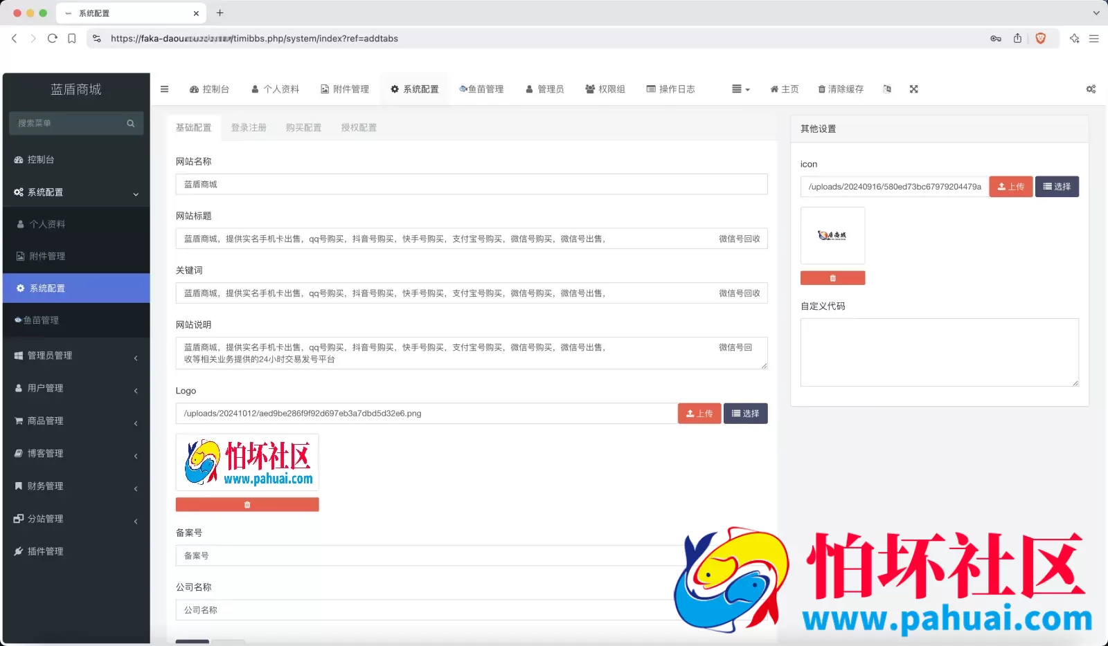Click the Logo preview thumbnail

click(x=247, y=463)
